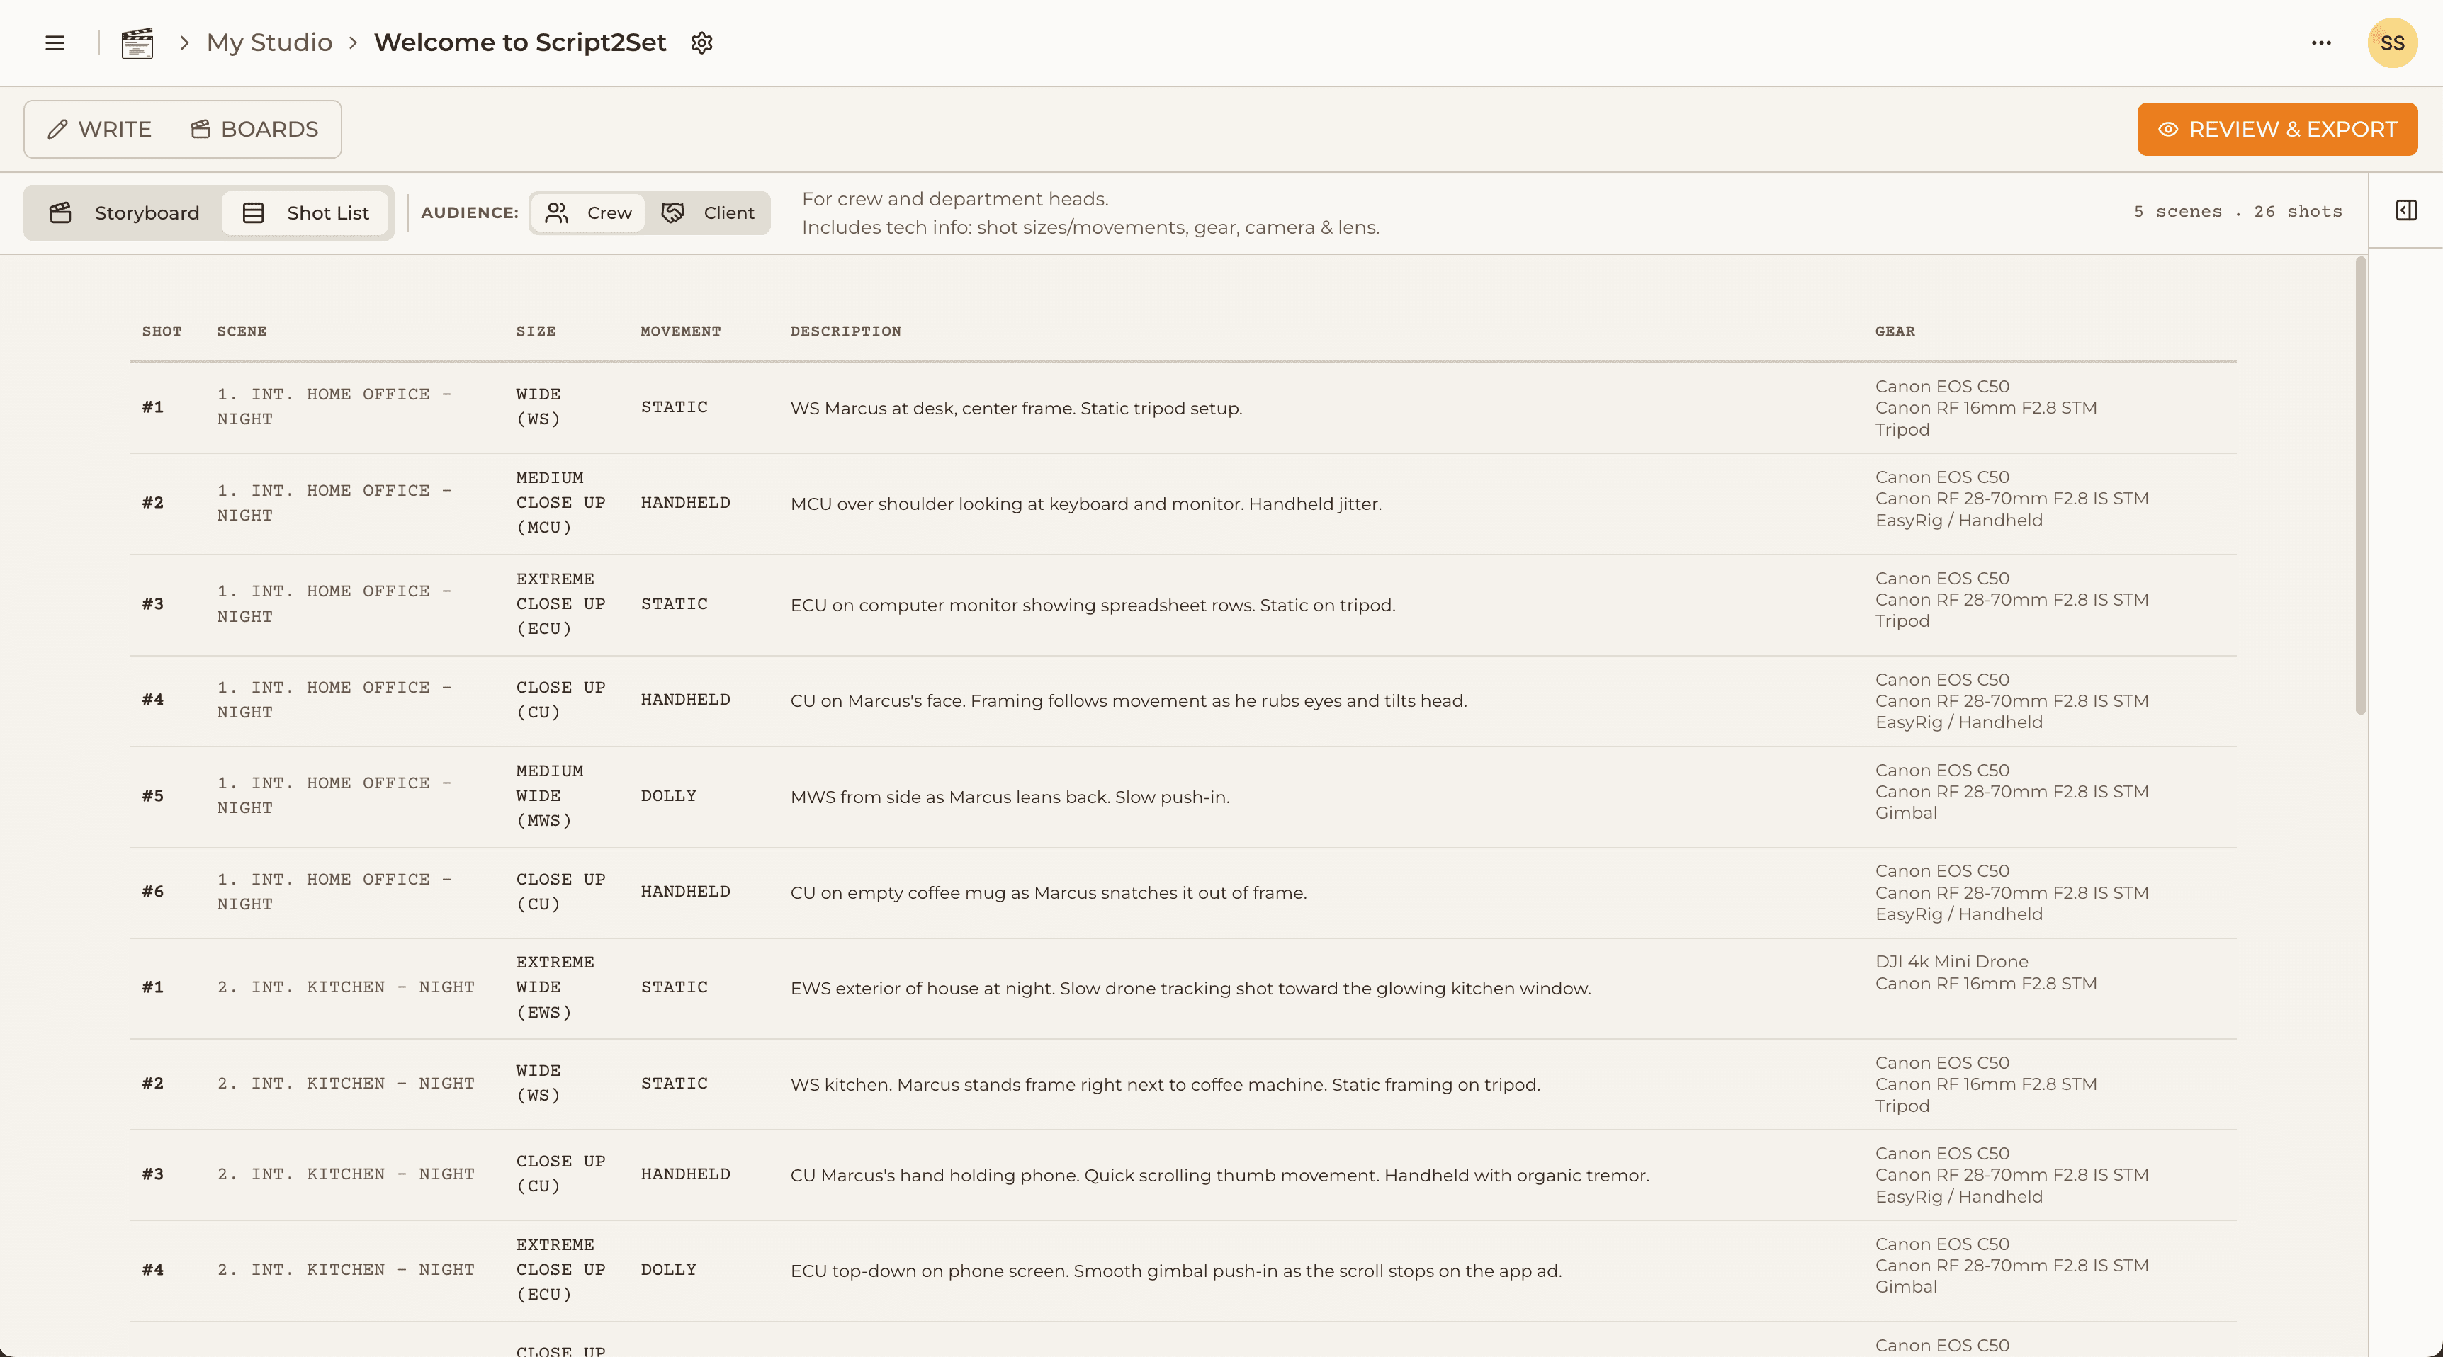Open the hamburger menu

point(55,42)
